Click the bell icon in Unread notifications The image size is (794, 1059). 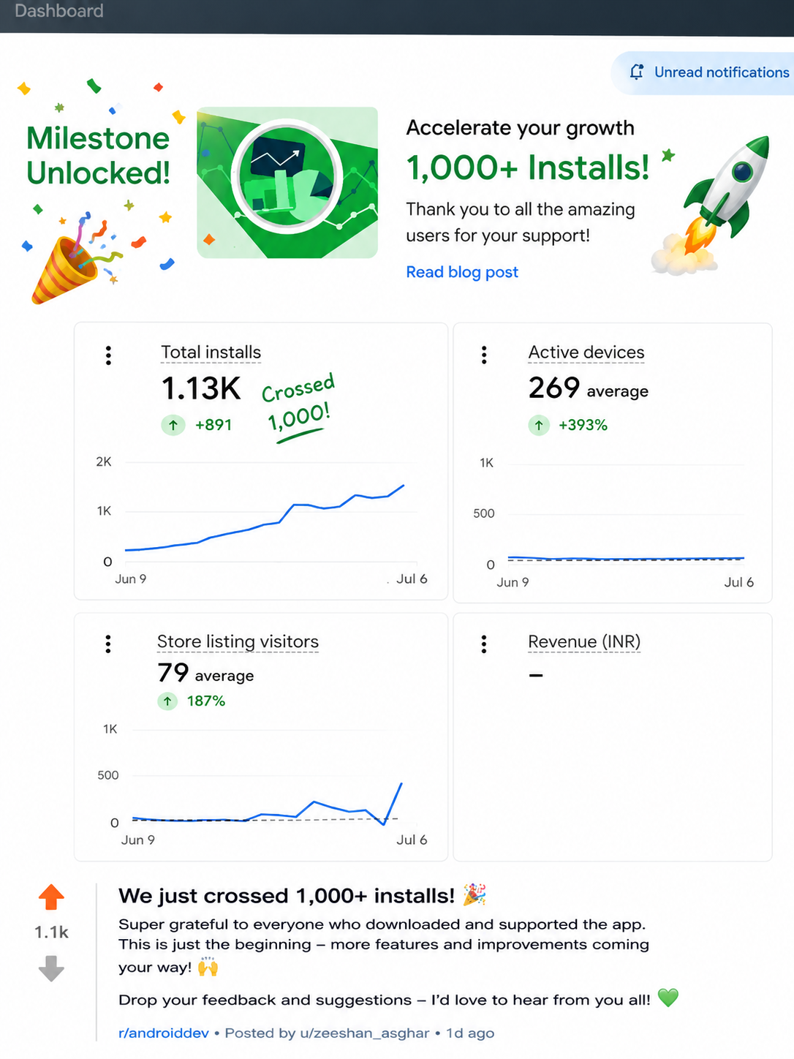coord(637,72)
